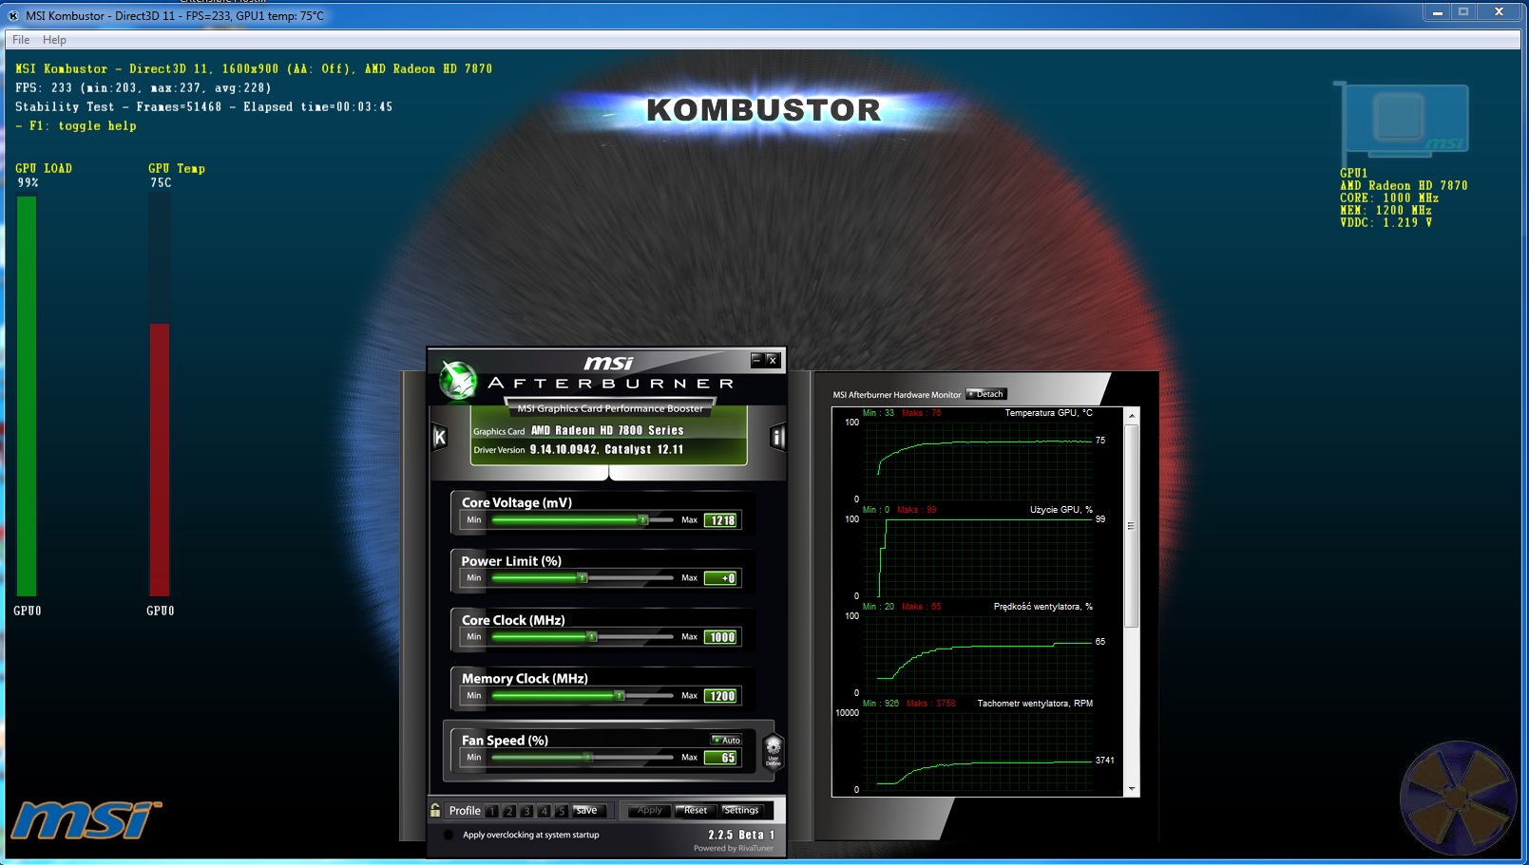Click the Core Clock value field 1000
1529x865 pixels.
point(721,637)
